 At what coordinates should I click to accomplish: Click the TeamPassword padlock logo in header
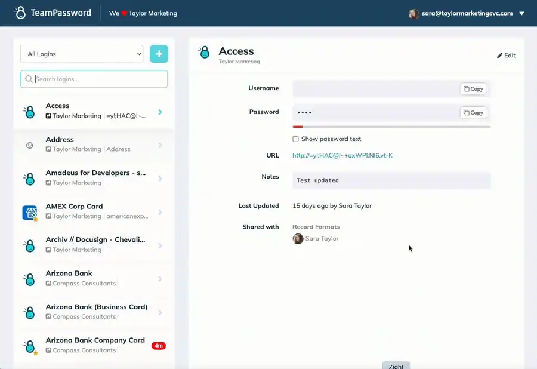point(20,13)
